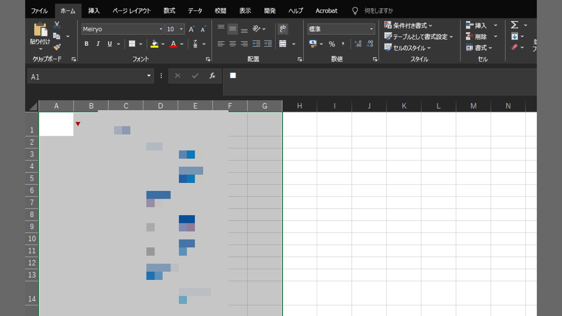This screenshot has width=562, height=316.
Task: Switch to the Acrobat tab
Action: tap(326, 11)
